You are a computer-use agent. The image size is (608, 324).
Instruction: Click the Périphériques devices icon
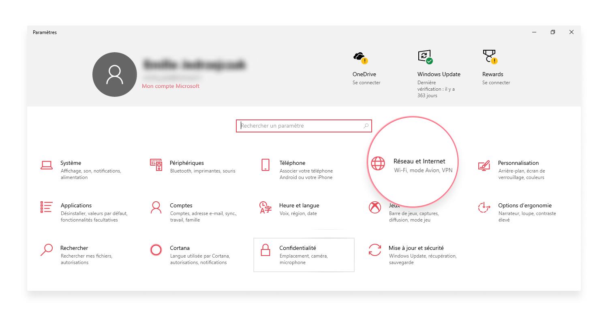click(156, 165)
